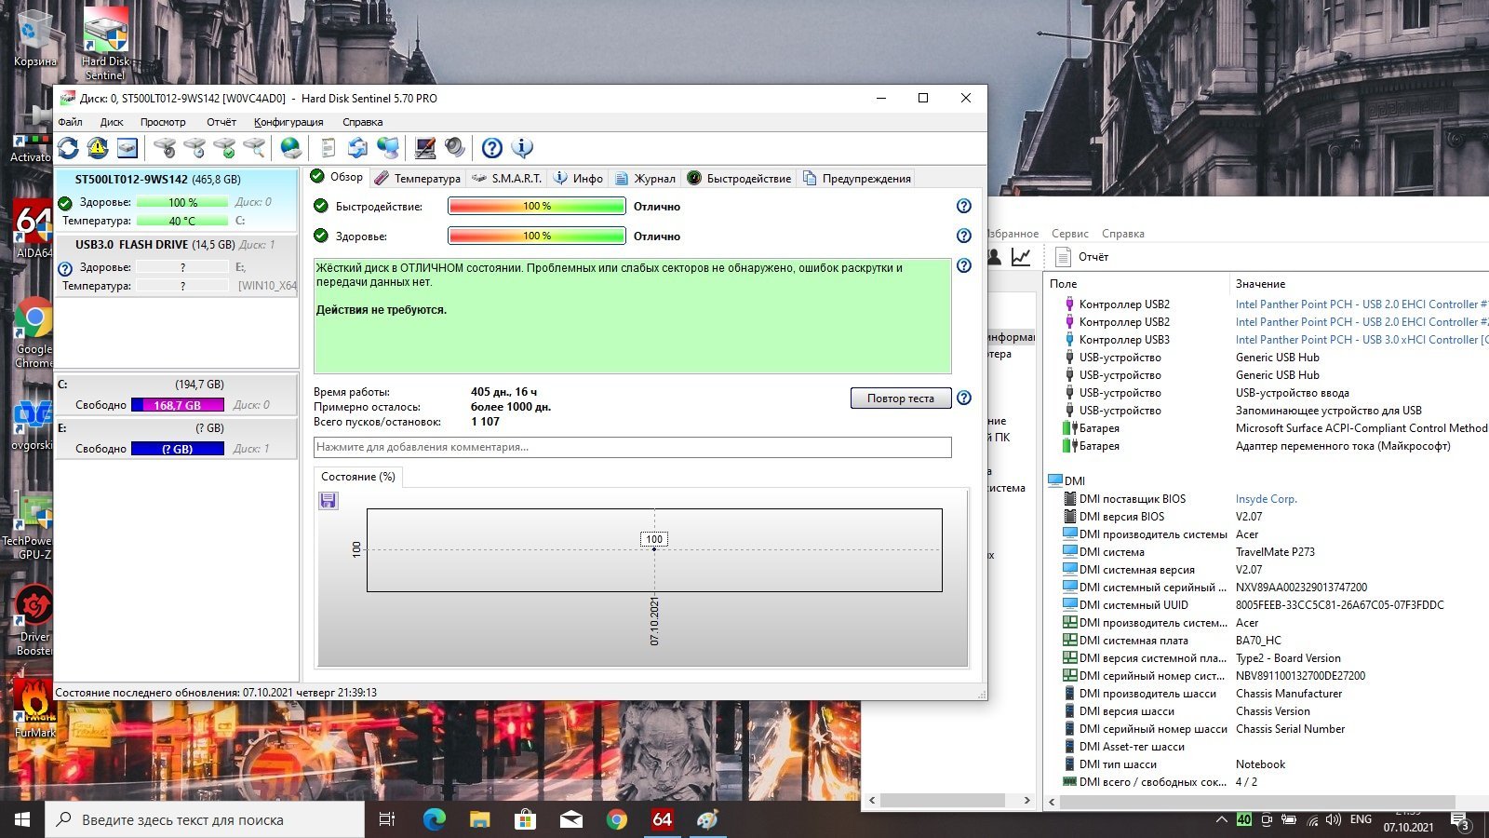Click the save floppy icon above chart
This screenshot has width=1489, height=838.
(x=329, y=501)
